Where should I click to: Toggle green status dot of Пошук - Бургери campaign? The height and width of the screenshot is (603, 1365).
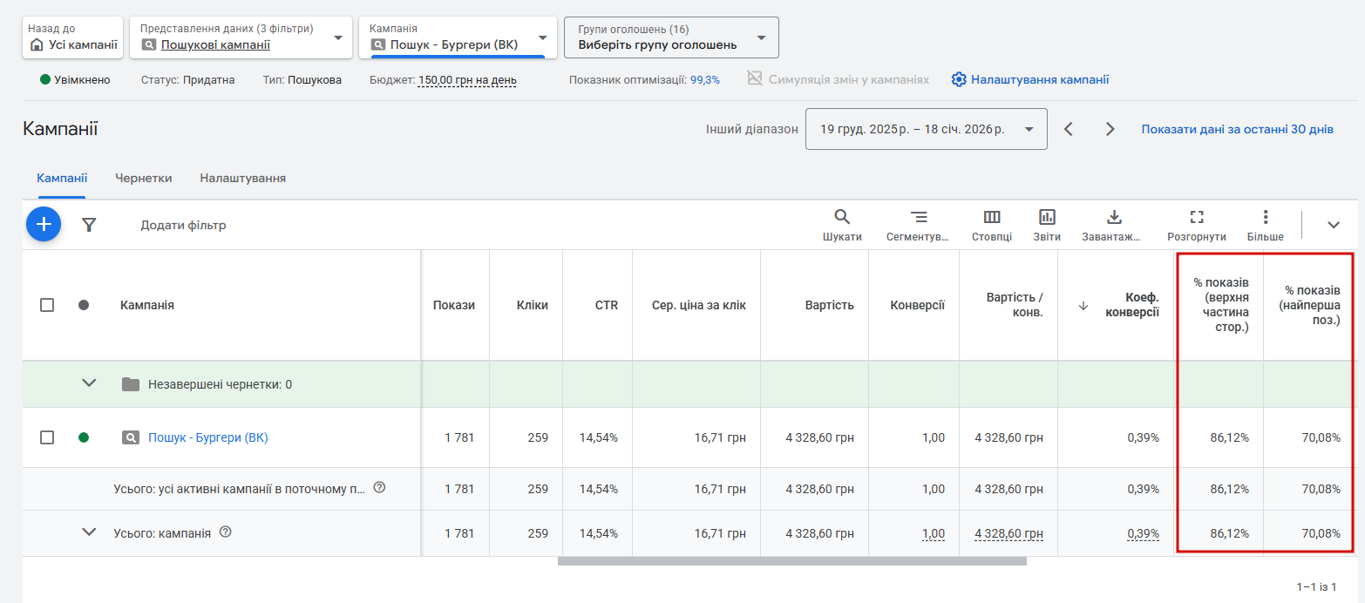pyautogui.click(x=84, y=437)
